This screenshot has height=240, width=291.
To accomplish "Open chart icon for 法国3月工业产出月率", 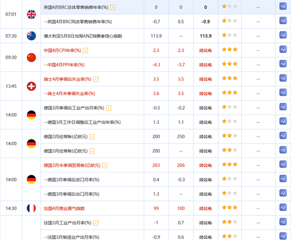I will [283, 222].
